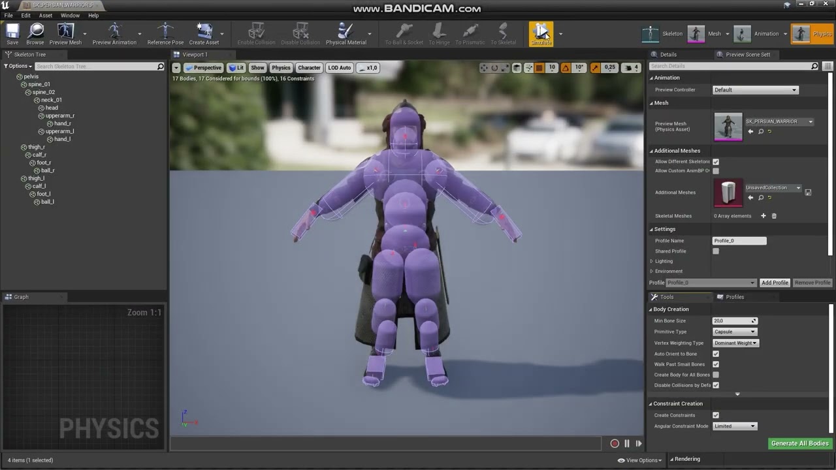Open the Edit menu
This screenshot has width=836, height=470.
coord(25,16)
